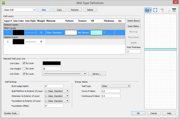Image resolution: width=180 pixels, height=119 pixels.
Task: Select layer number 2 row cell
Action: point(8,42)
